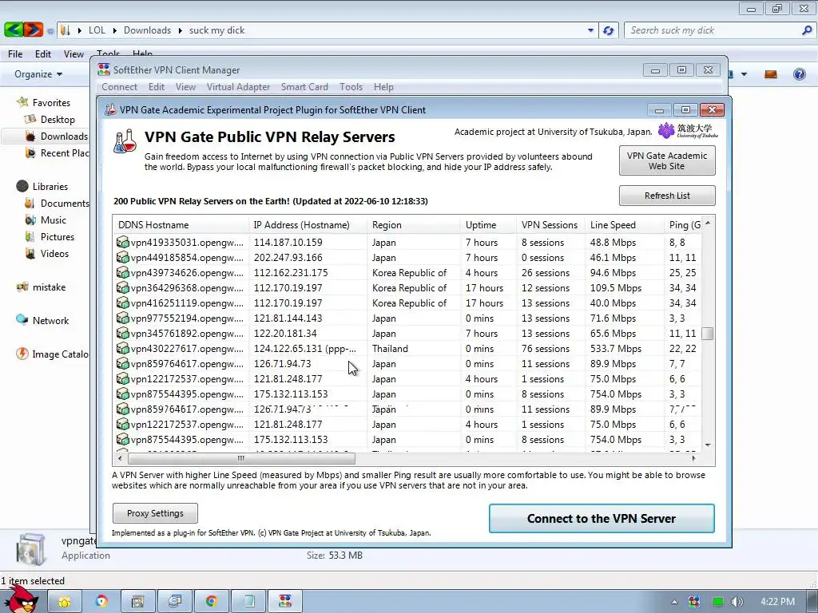Open the address bar history dropdown arrow
This screenshot has height=613, width=818.
(x=590, y=30)
